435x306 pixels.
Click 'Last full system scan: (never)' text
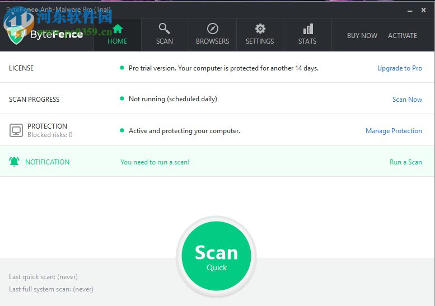click(x=51, y=289)
